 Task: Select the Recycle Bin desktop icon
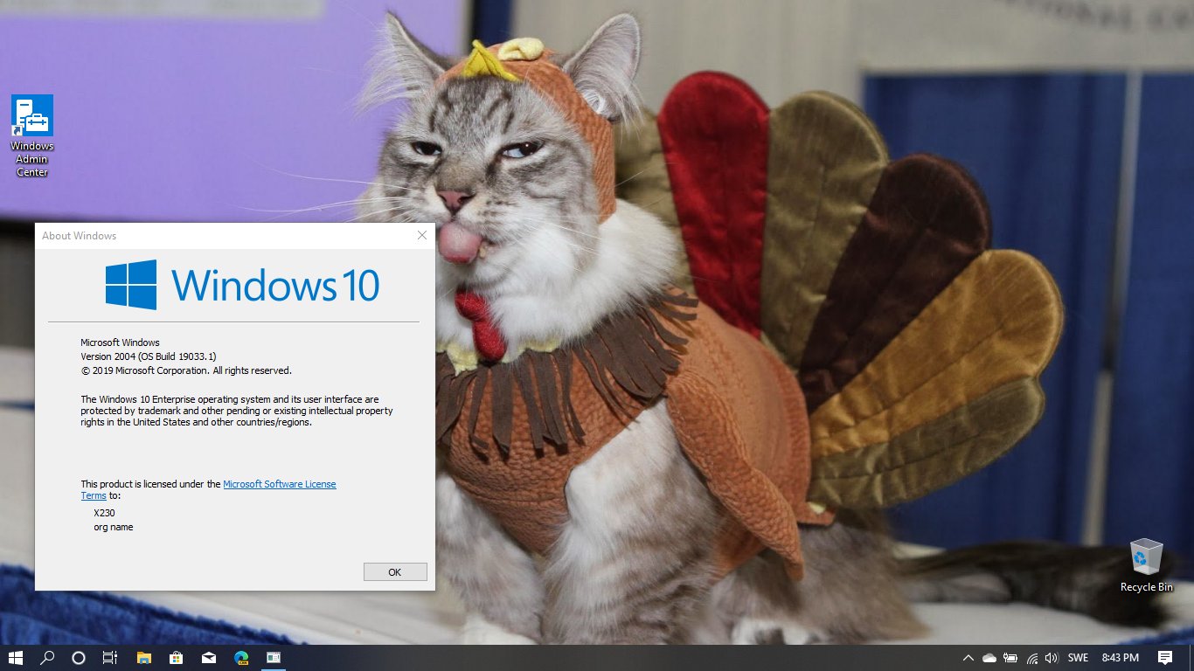click(x=1146, y=565)
